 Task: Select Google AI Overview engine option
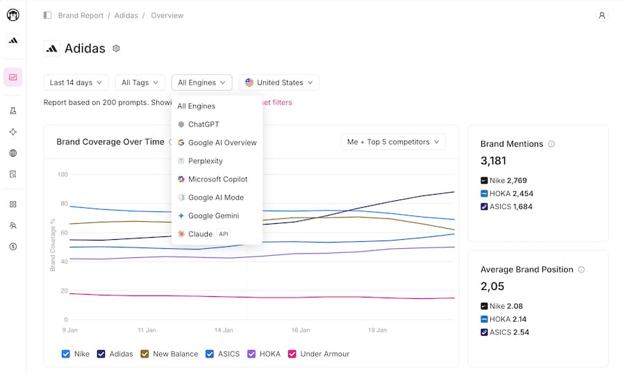[217, 143]
